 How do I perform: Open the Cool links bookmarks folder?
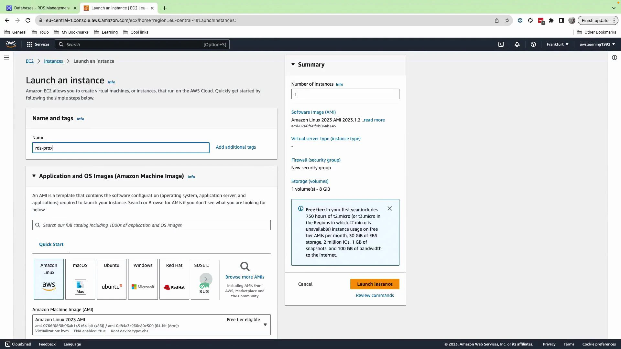click(x=136, y=32)
